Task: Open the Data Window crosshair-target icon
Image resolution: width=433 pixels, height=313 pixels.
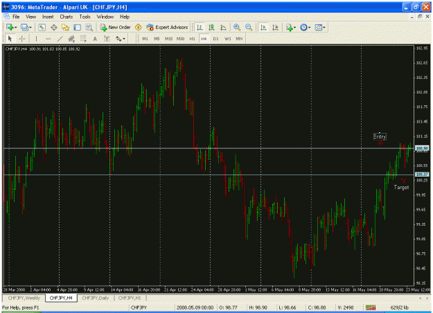Action: point(54,27)
